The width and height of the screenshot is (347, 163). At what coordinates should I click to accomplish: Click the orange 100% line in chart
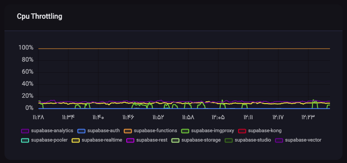184,49
